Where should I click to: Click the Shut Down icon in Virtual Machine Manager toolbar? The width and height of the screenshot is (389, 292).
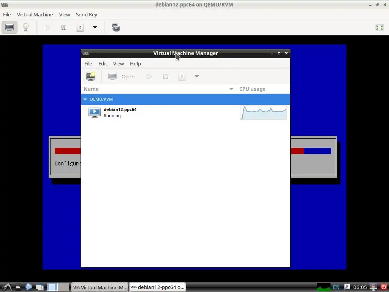(x=182, y=76)
